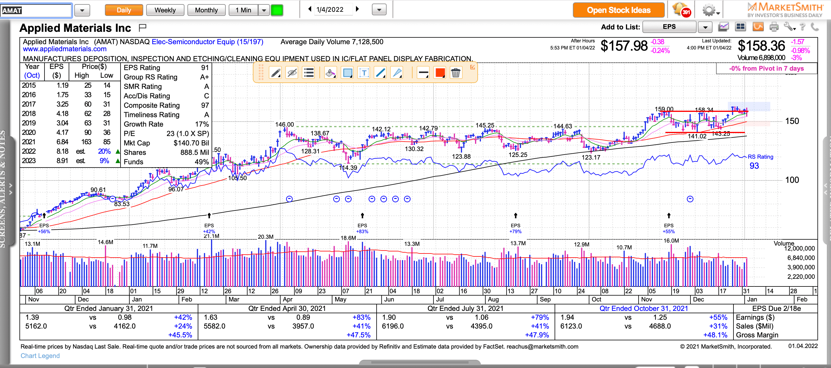Switch to Monthly chart period
831x368 pixels.
(x=207, y=10)
